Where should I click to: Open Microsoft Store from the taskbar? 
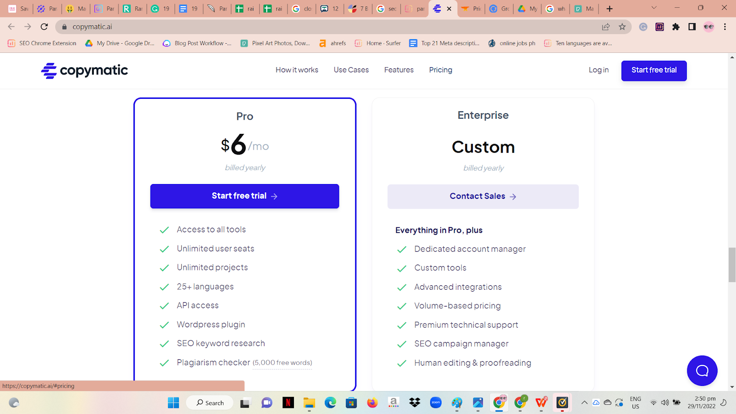coord(351,403)
